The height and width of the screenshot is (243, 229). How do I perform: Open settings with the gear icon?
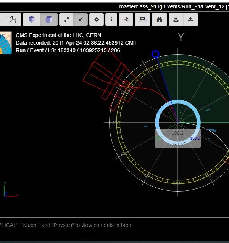(x=97, y=19)
